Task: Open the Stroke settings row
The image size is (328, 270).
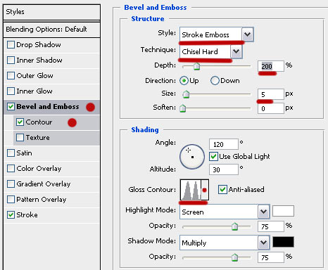Action: tap(52, 214)
